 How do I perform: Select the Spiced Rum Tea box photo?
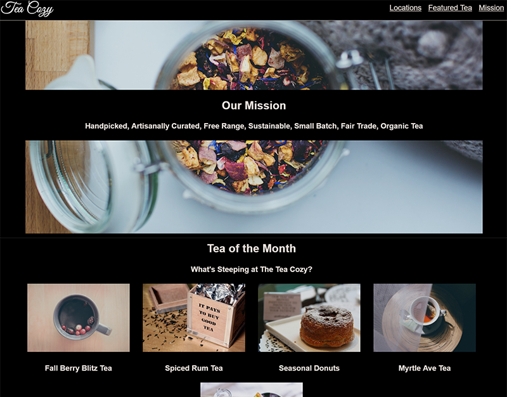[194, 318]
